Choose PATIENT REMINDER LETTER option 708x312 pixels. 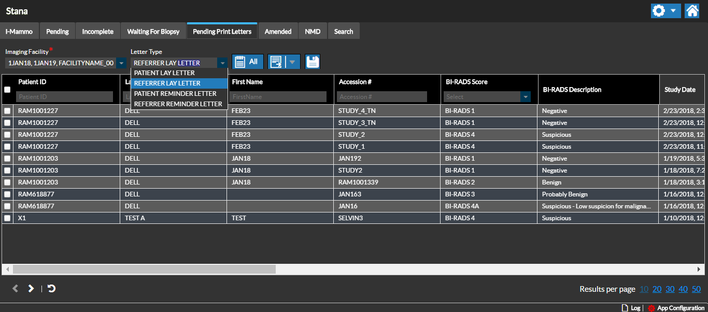(175, 94)
